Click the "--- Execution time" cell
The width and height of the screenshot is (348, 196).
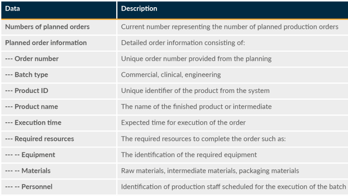(x=33, y=123)
